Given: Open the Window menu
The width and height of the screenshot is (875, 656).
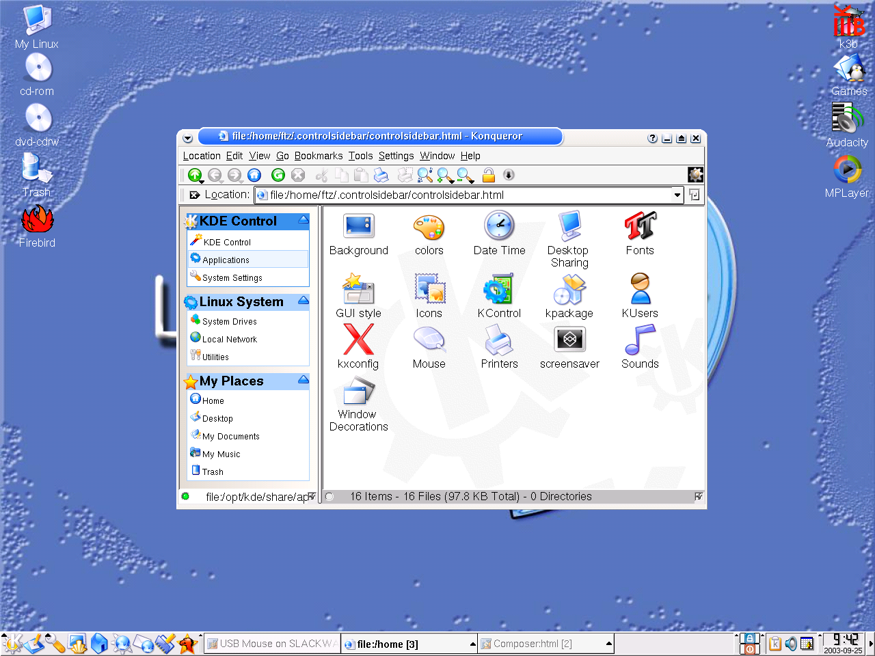Looking at the screenshot, I should (437, 156).
